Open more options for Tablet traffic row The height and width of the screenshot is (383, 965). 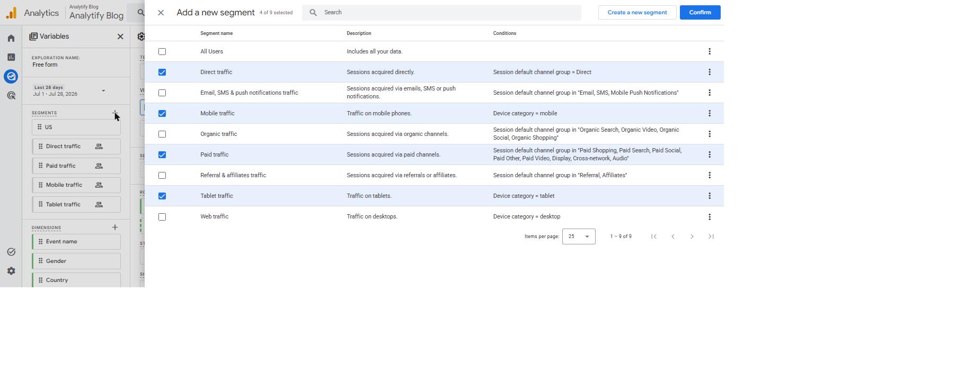(710, 196)
